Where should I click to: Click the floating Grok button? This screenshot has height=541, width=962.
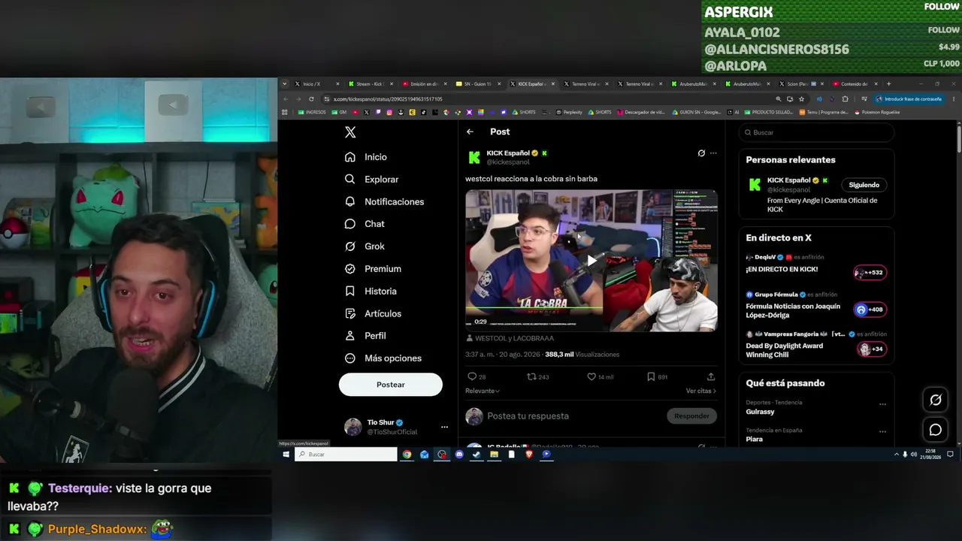click(936, 400)
